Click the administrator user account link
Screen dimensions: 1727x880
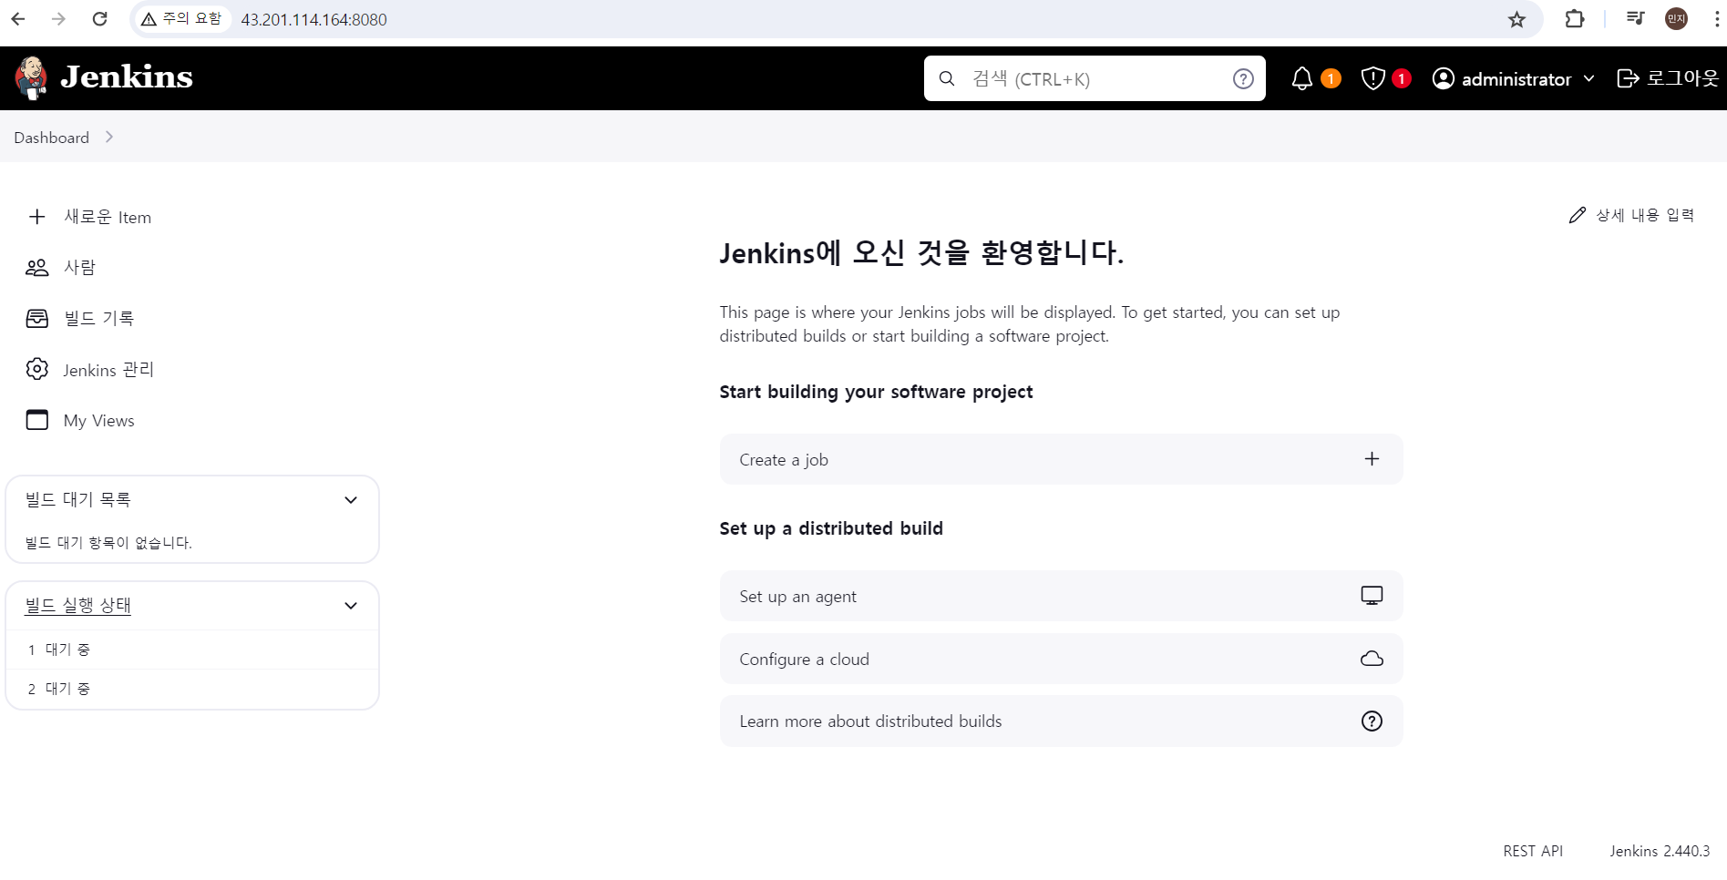click(1516, 79)
